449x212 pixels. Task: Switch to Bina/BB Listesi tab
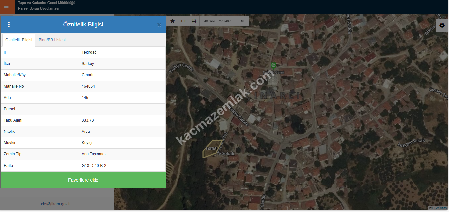[52, 40]
